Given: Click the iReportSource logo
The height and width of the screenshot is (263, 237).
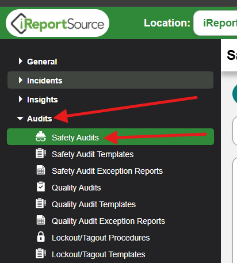Looking at the screenshot, I should point(58,23).
